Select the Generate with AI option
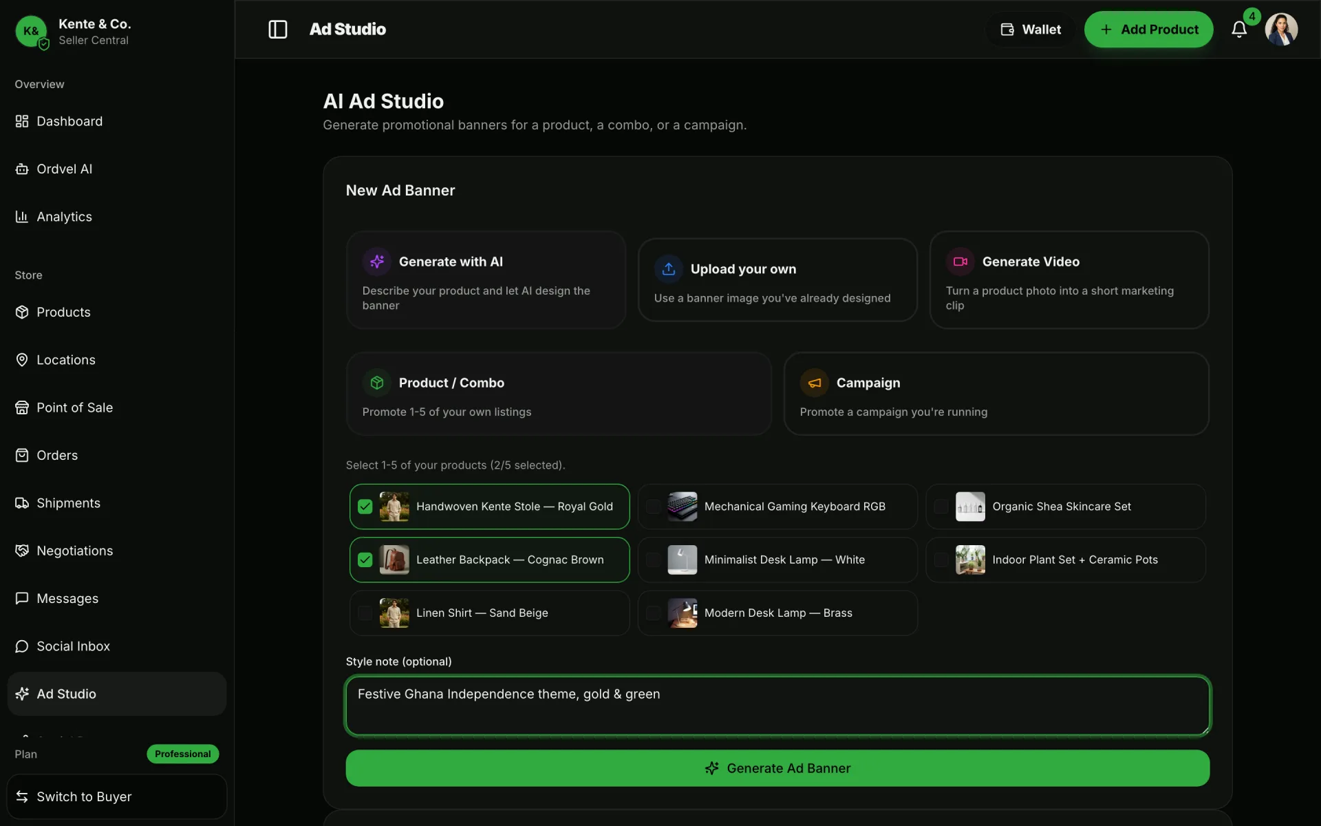The image size is (1321, 826). coord(486,279)
